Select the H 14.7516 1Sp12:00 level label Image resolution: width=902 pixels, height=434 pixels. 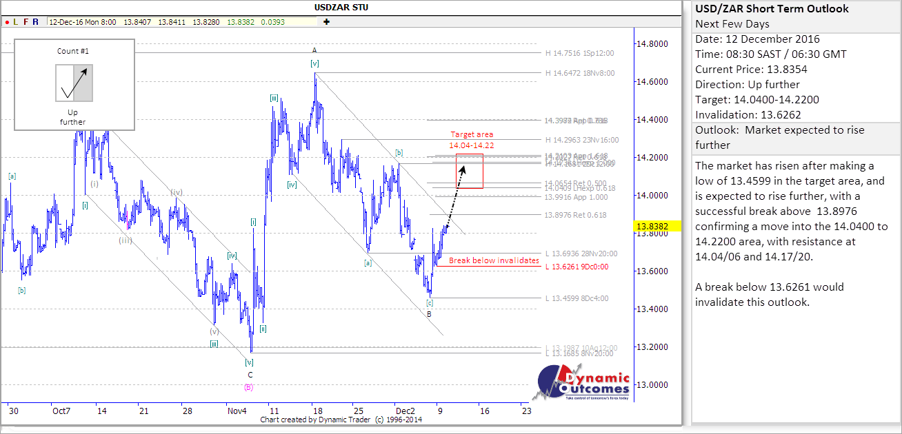tap(579, 53)
